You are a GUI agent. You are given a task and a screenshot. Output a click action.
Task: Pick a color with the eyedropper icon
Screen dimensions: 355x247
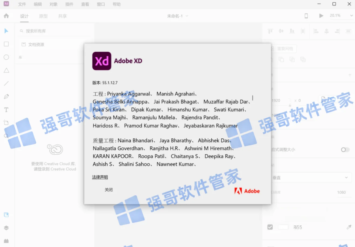tap(349, 227)
